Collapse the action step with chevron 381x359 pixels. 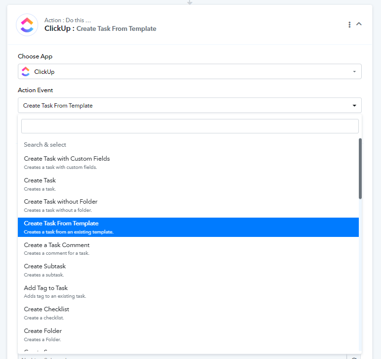pyautogui.click(x=359, y=24)
